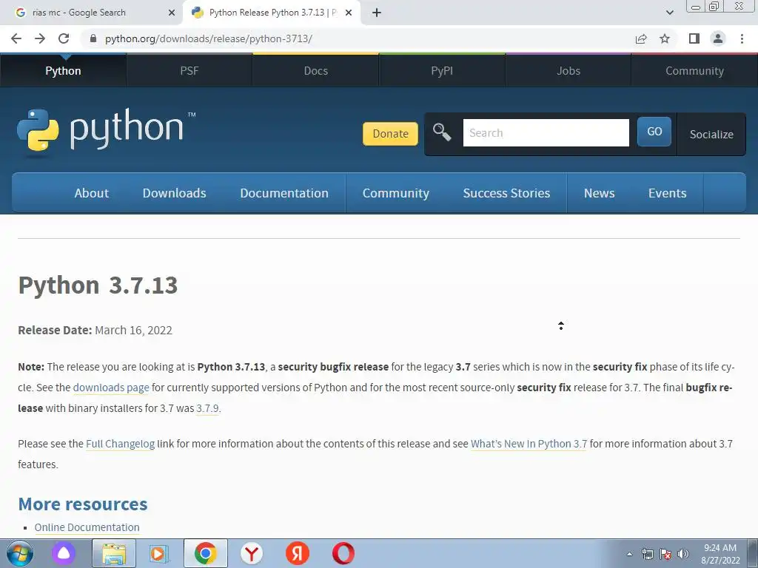Select the Python top-bar tab
The height and width of the screenshot is (568, 758).
point(64,71)
